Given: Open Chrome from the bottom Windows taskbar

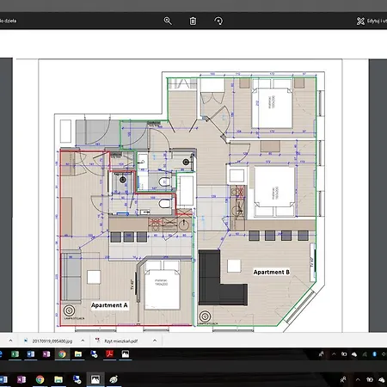Looking at the screenshot, I should tap(40, 380).
